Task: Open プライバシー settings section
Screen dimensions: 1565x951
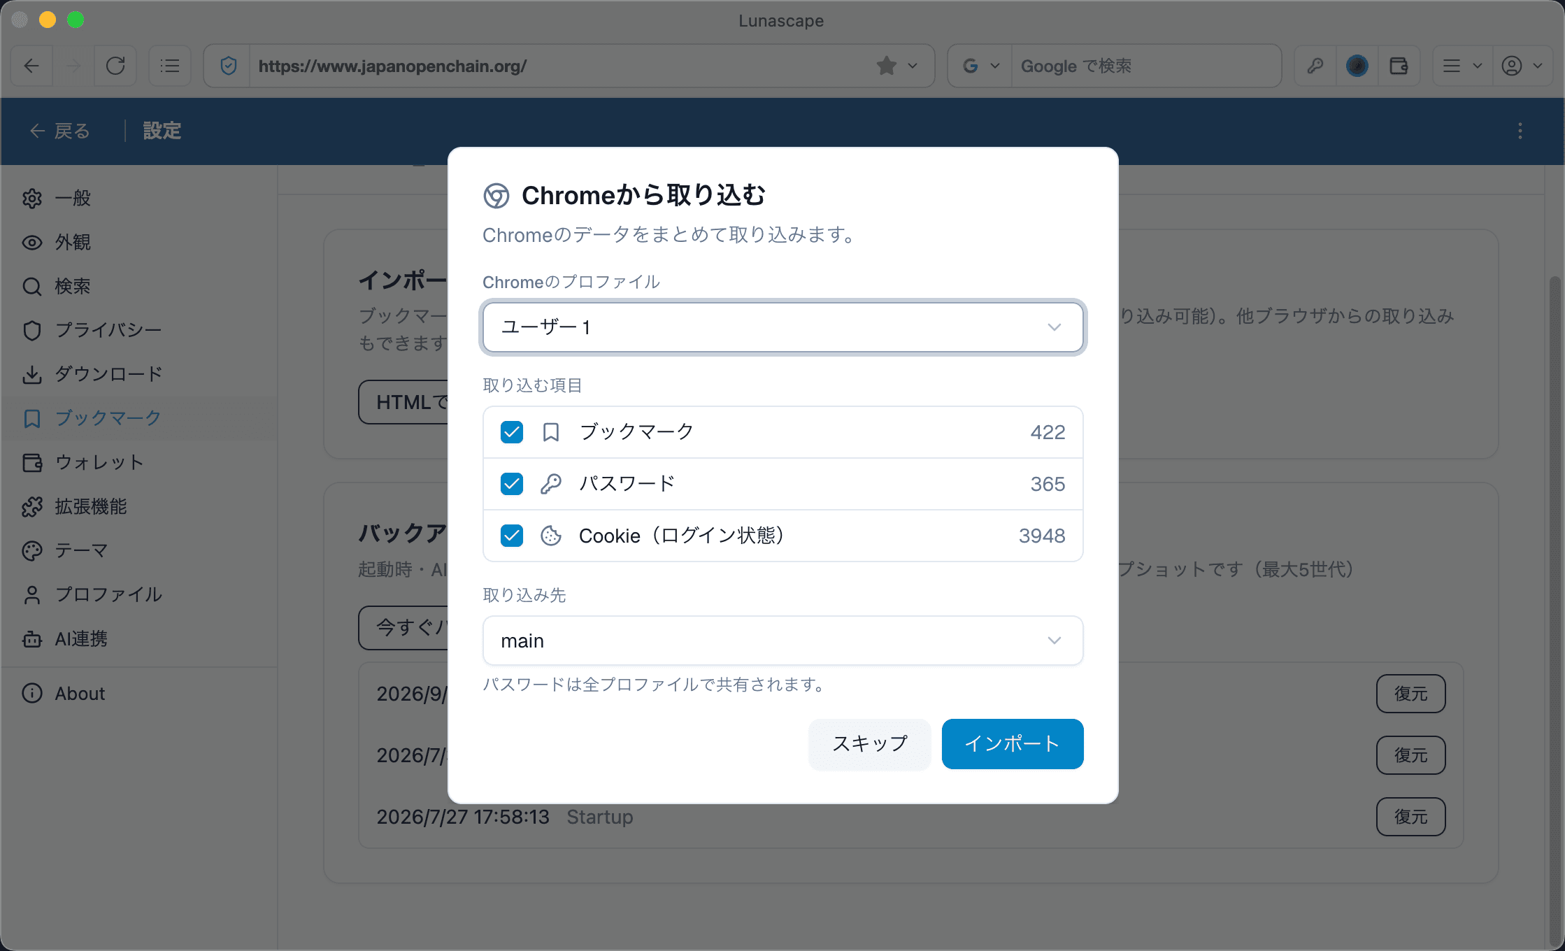Action: 138,330
